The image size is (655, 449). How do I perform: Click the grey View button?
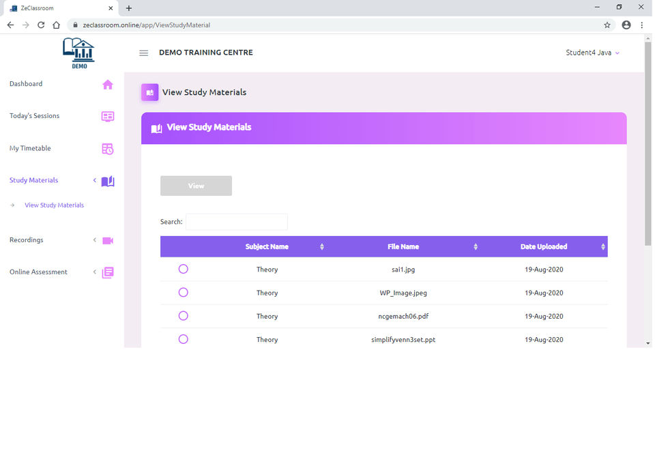196,186
